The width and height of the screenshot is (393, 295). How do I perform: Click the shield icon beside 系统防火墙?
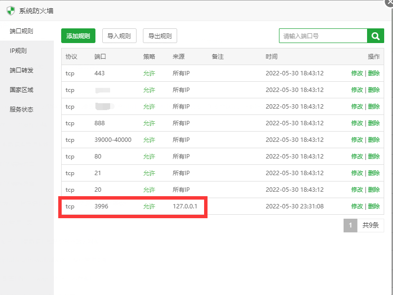(x=10, y=10)
